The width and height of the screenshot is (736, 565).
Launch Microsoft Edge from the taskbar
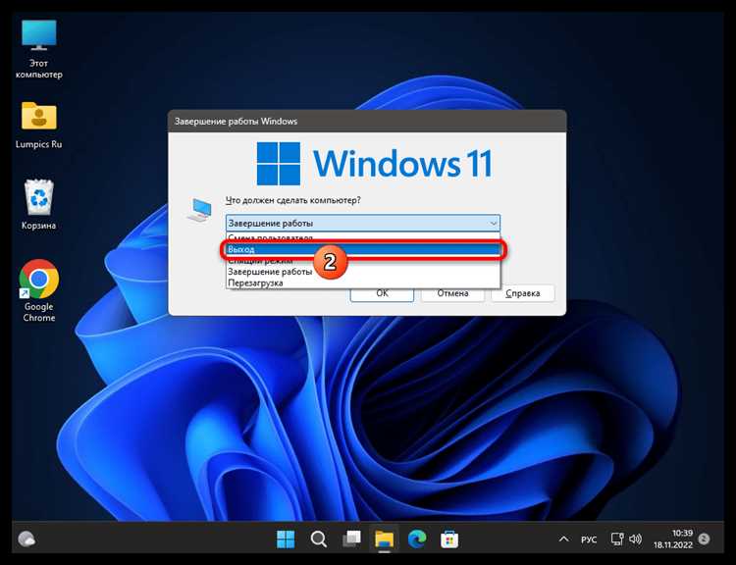tap(417, 539)
